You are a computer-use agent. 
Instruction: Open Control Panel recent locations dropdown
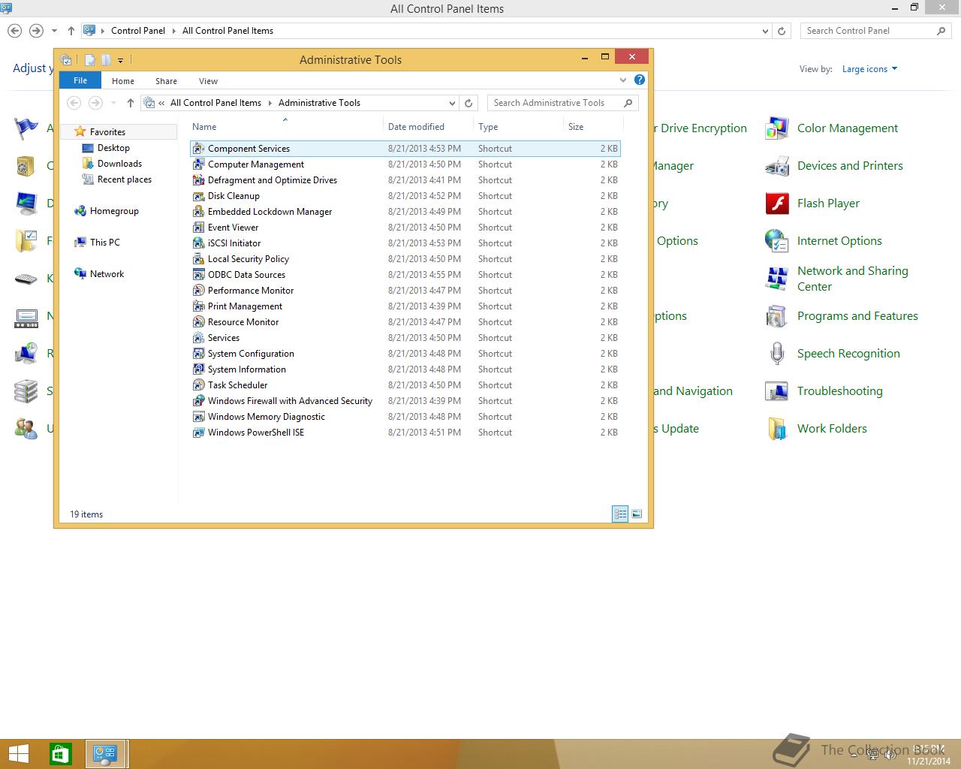54,31
